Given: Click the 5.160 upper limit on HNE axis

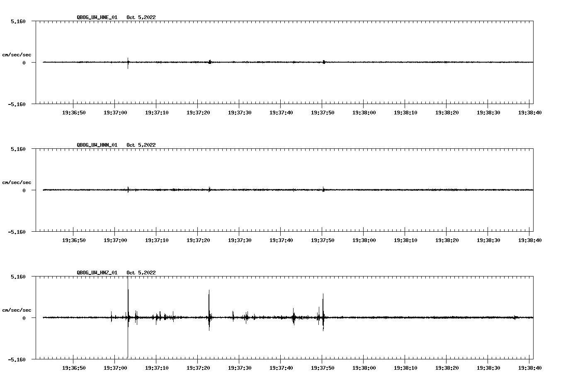Looking at the screenshot, I should (x=18, y=21).
